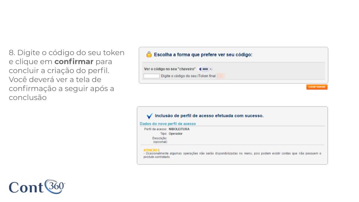This screenshot has height=202, width=359.
Task: Click the 'Descrição (opcional)' field label
Action: click(160, 140)
